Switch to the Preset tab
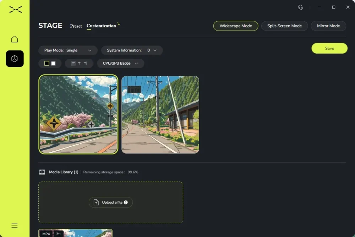Screen dimensions: 355x237 (x=76, y=26)
